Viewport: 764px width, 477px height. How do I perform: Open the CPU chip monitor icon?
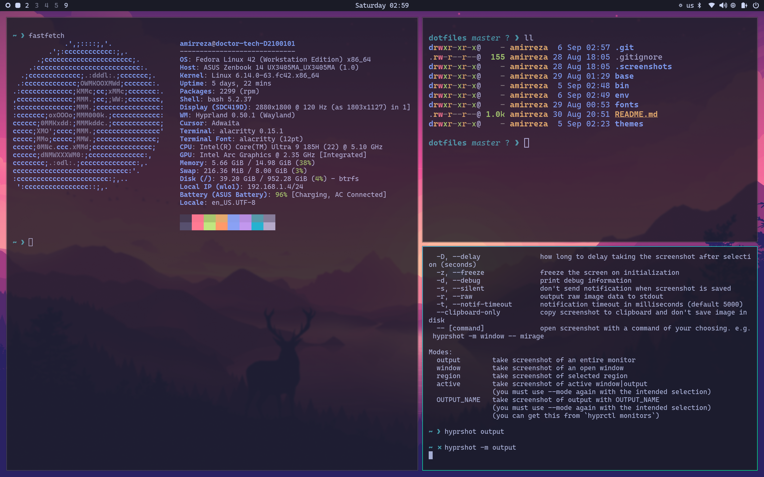click(x=733, y=5)
